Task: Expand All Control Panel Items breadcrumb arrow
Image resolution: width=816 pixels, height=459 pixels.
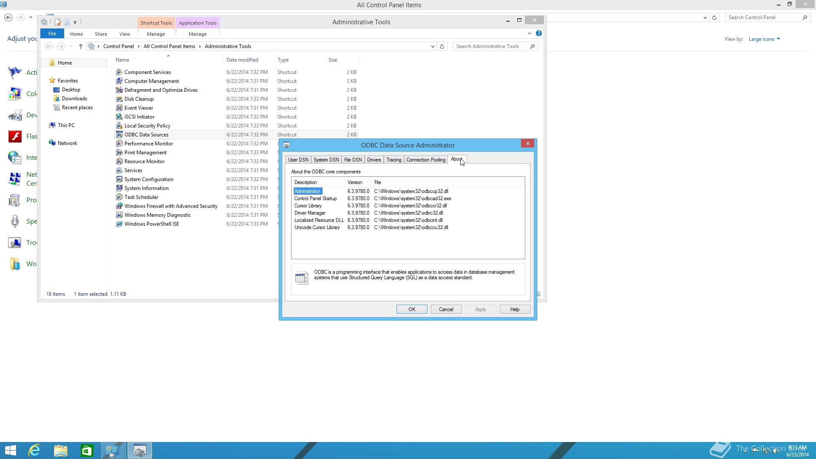Action: pos(200,46)
